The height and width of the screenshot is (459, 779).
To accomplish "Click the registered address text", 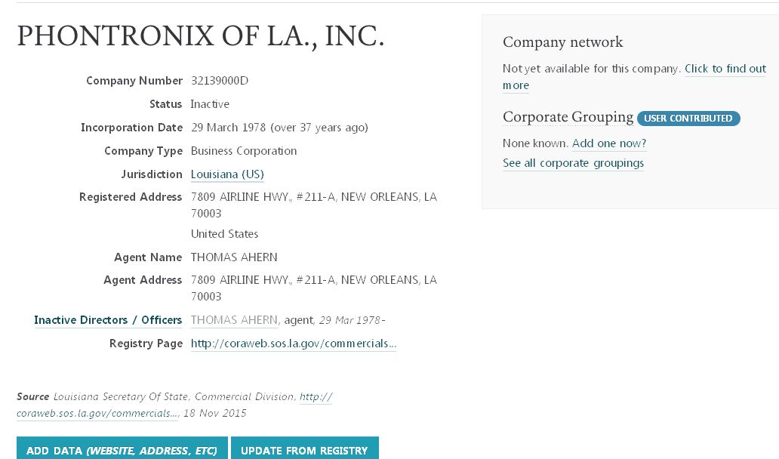I will click(x=313, y=197).
